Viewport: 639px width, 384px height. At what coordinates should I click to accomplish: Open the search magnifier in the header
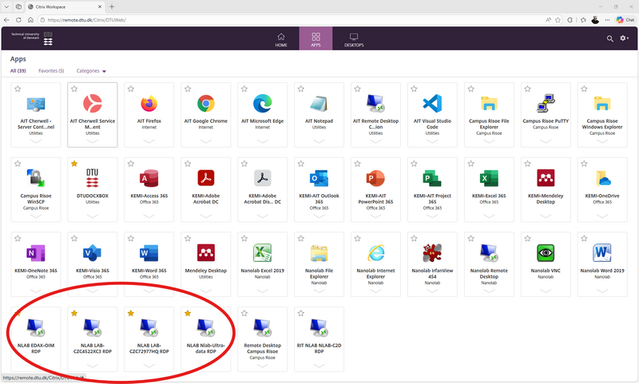(610, 38)
